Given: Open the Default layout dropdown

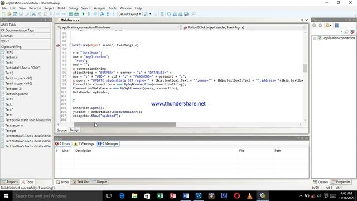Looking at the screenshot, I should coord(129,14).
